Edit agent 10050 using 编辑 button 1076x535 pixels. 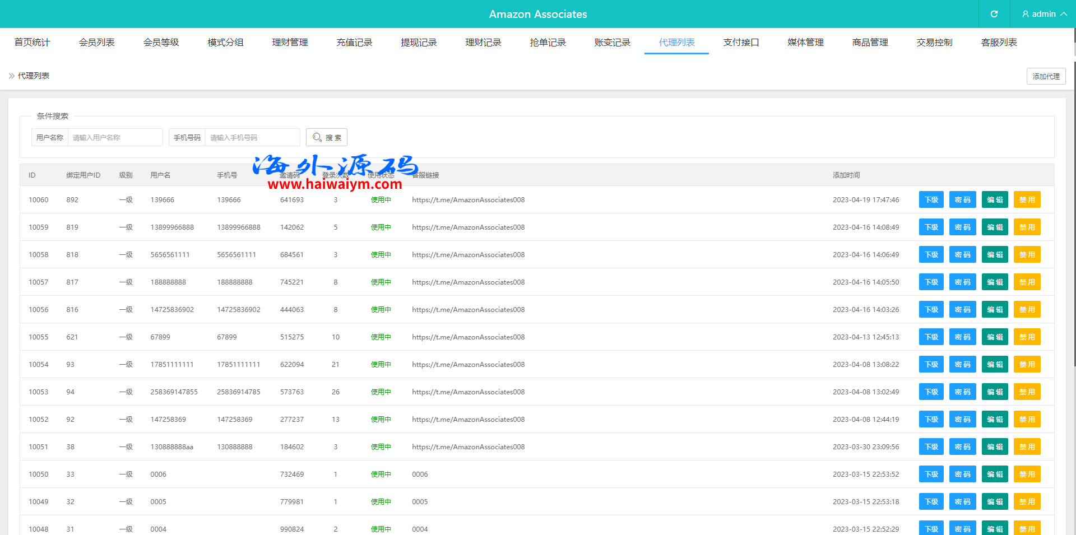point(995,474)
